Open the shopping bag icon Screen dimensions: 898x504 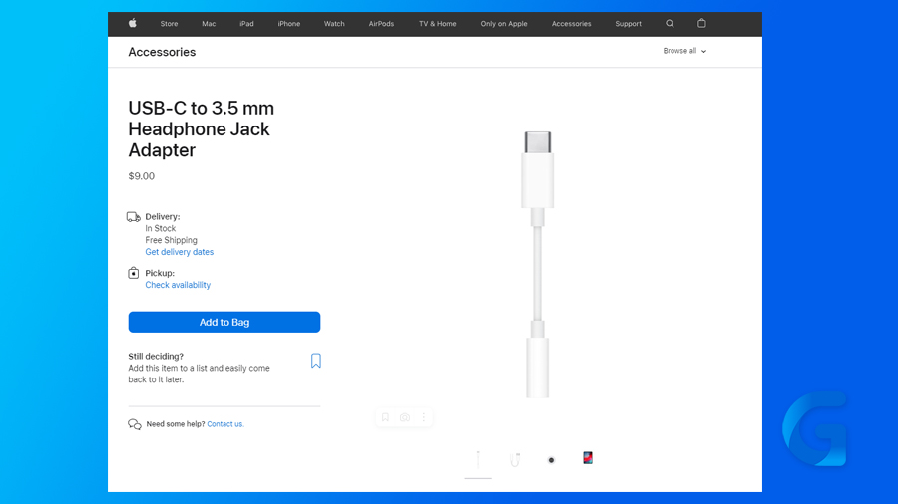(701, 24)
